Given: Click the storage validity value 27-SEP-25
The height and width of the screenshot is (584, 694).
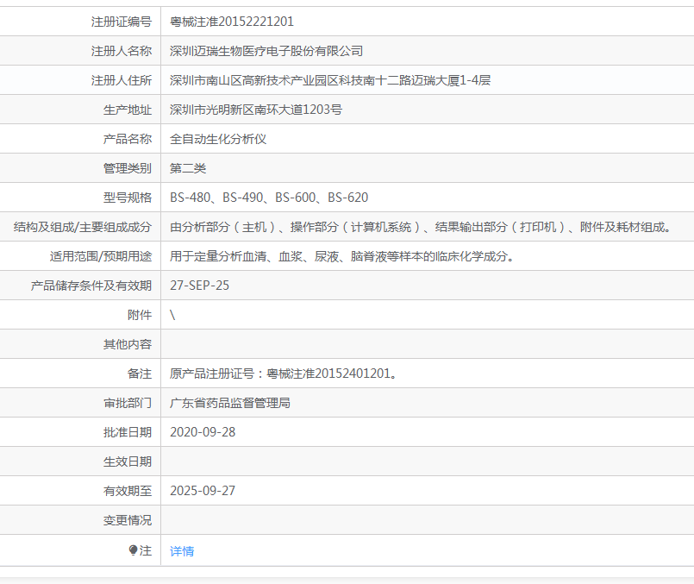Looking at the screenshot, I should [200, 286].
